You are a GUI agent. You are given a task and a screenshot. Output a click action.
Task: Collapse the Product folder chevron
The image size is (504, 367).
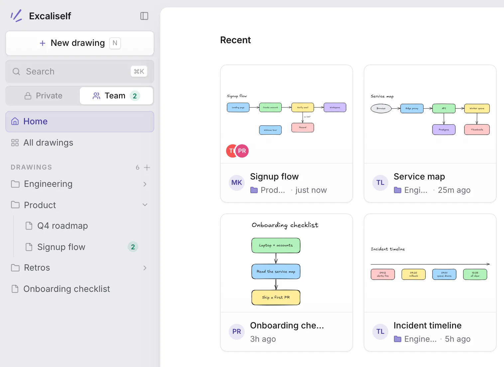(145, 205)
